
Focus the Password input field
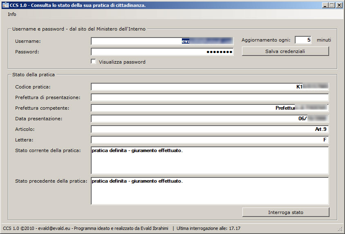point(162,52)
